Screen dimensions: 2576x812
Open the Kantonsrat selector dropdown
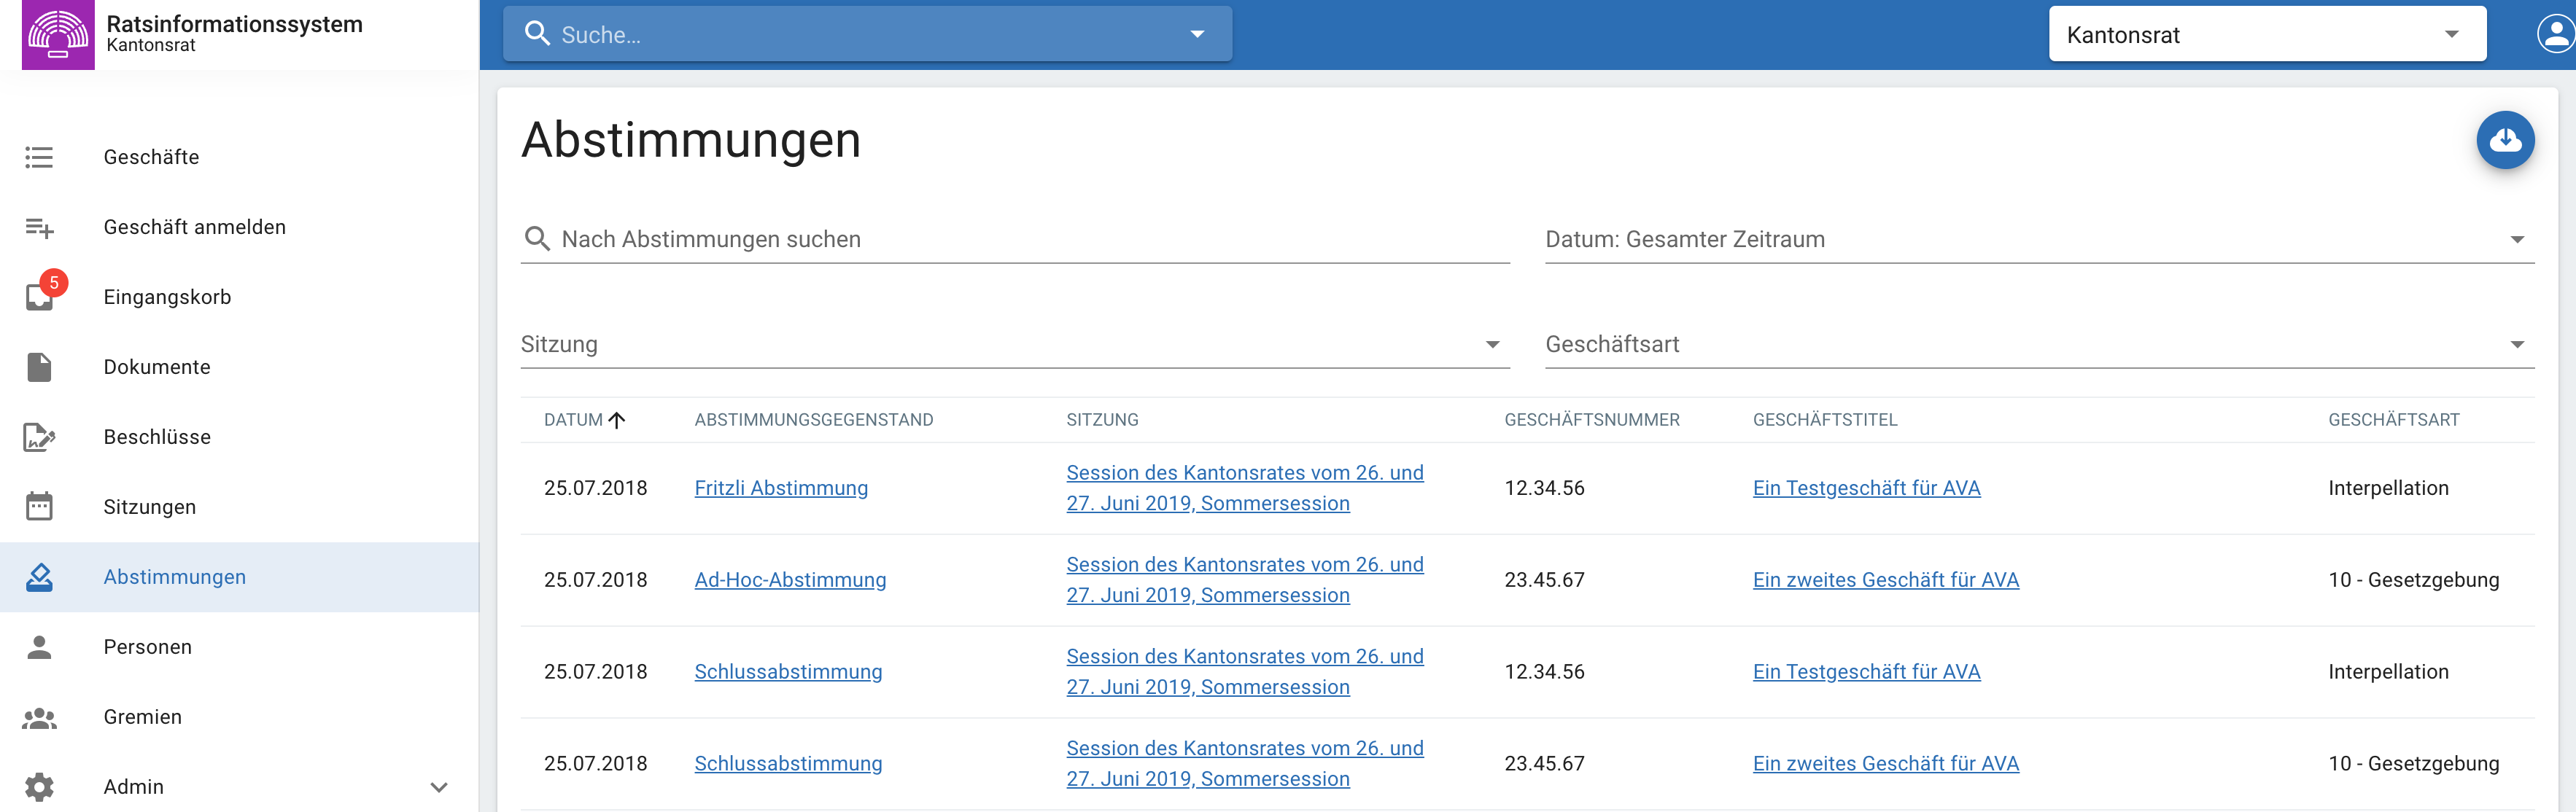click(x=2266, y=35)
